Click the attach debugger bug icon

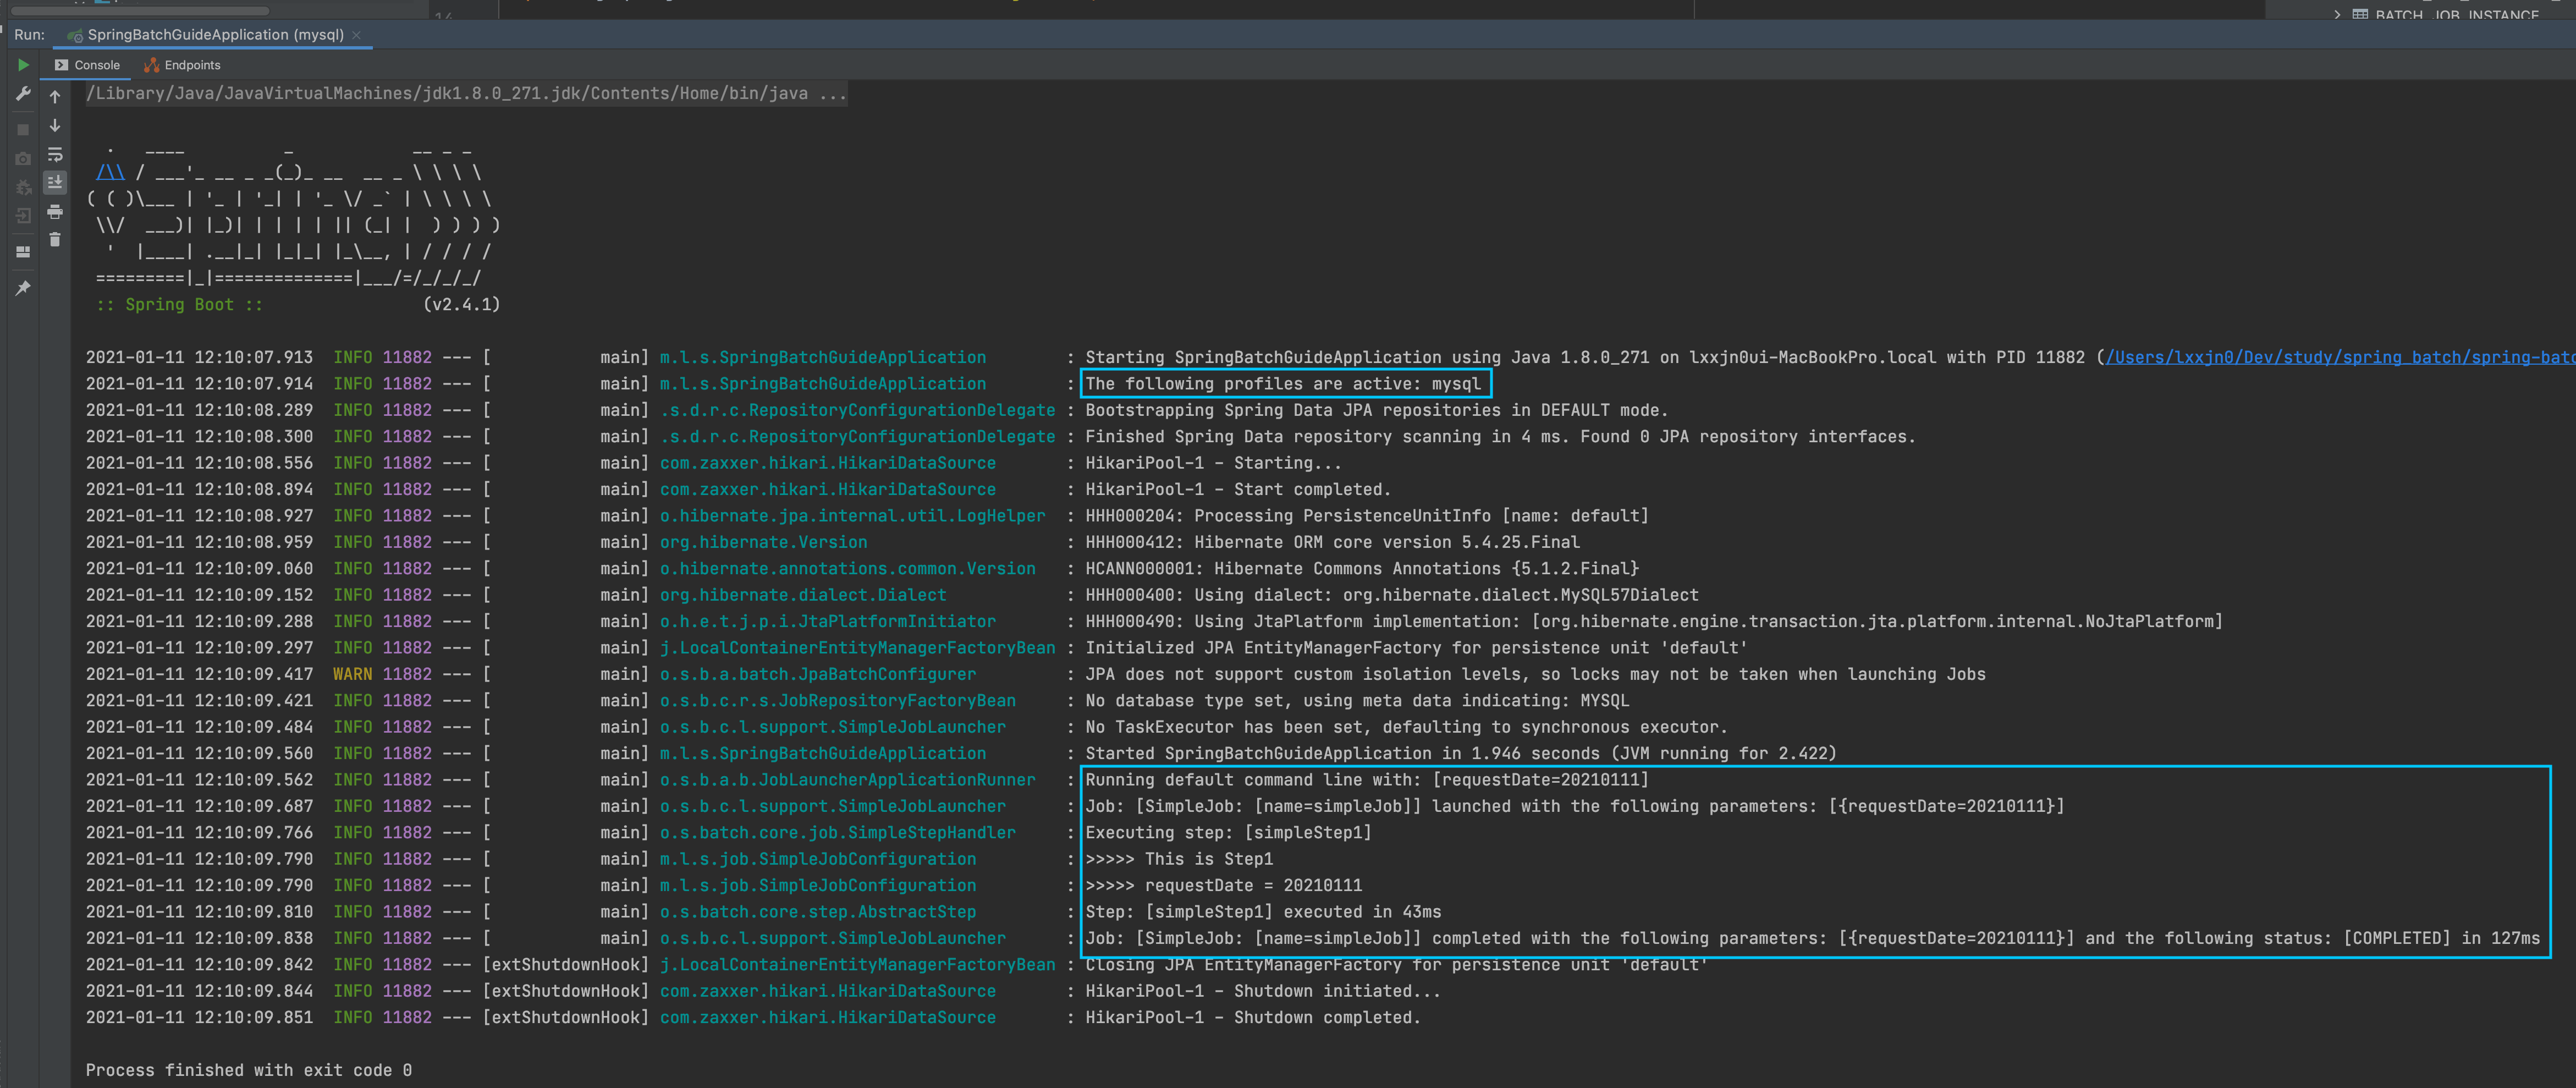23,187
